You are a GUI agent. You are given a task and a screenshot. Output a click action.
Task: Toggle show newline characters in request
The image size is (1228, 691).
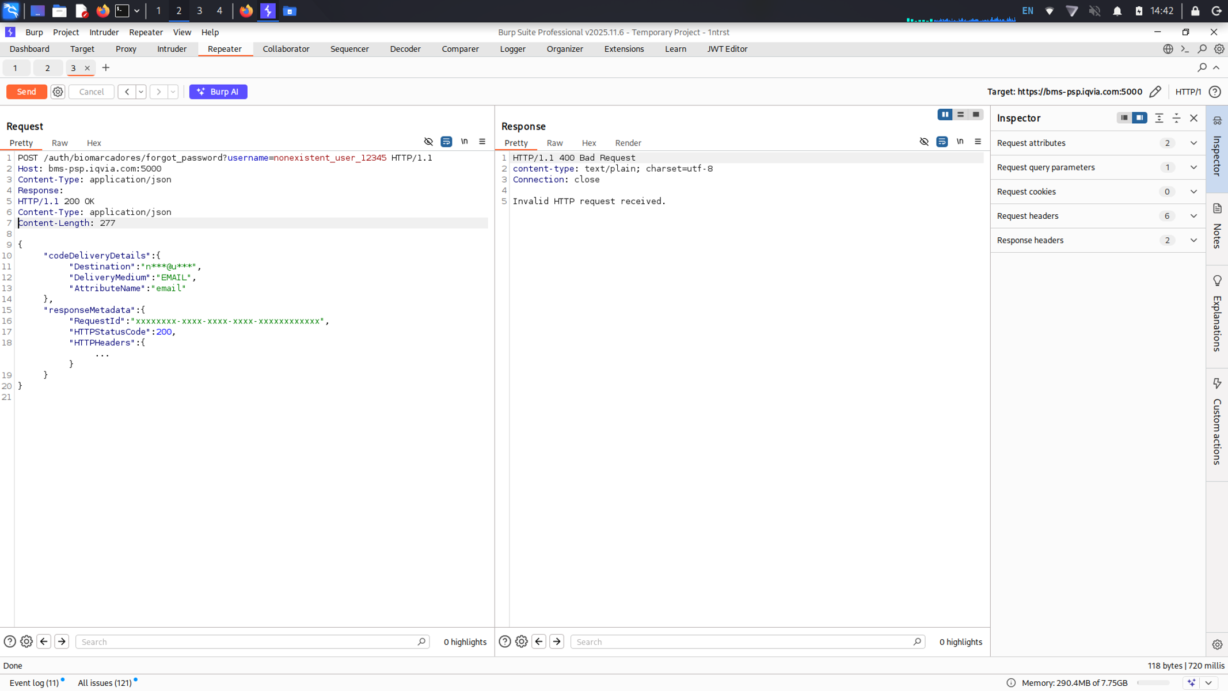464,142
